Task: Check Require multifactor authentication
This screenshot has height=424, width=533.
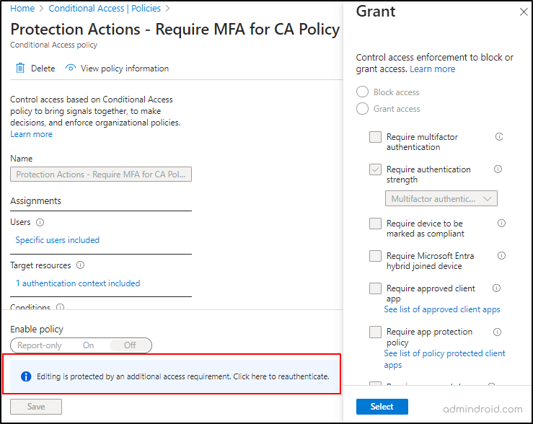Action: tap(375, 137)
